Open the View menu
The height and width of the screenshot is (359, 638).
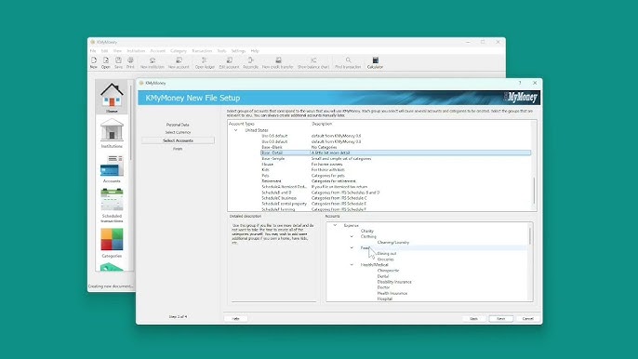pos(117,51)
